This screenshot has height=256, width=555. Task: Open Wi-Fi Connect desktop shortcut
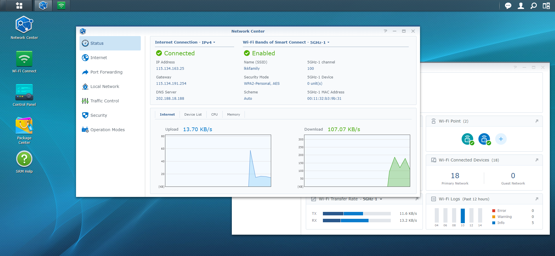(x=24, y=61)
